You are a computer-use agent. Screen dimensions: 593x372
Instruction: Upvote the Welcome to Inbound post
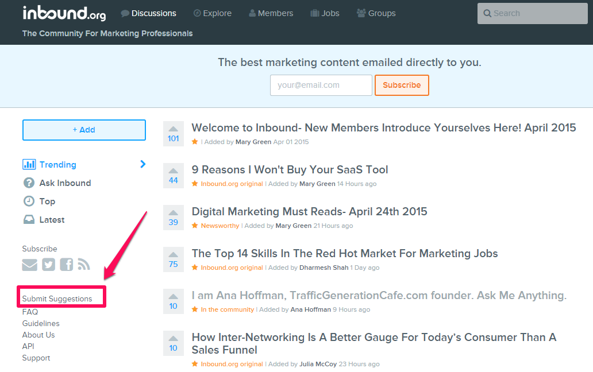(173, 129)
